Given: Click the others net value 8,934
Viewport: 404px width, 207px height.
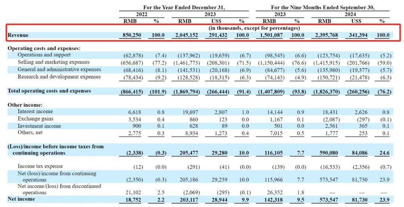Looking at the screenshot, I should pyautogui.click(x=192, y=133).
